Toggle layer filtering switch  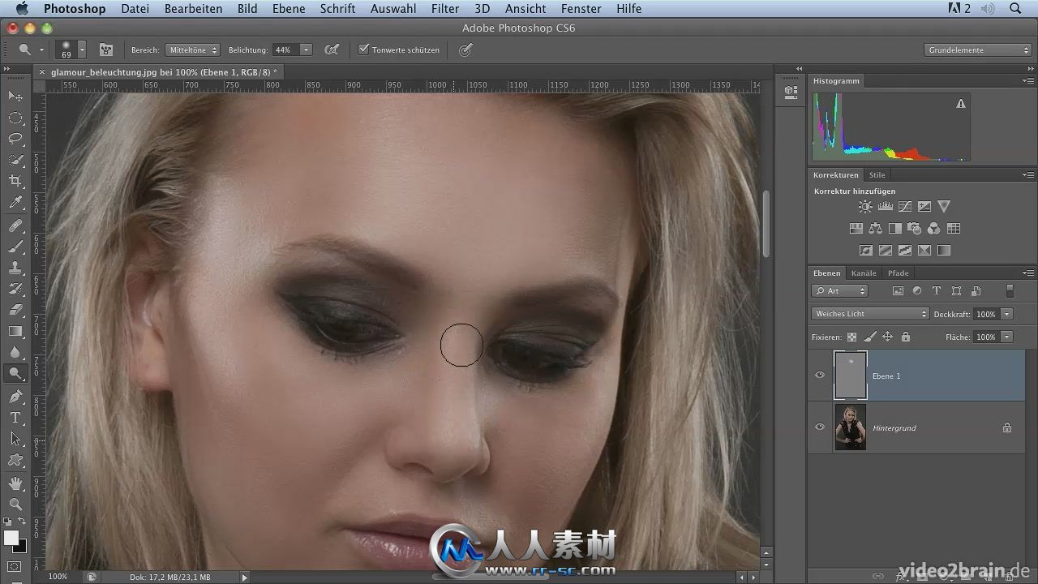tap(1010, 290)
